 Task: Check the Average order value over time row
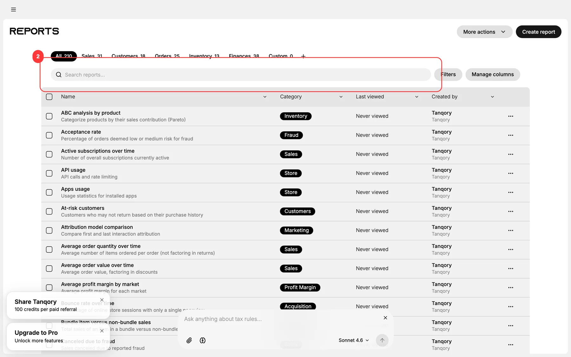49,268
